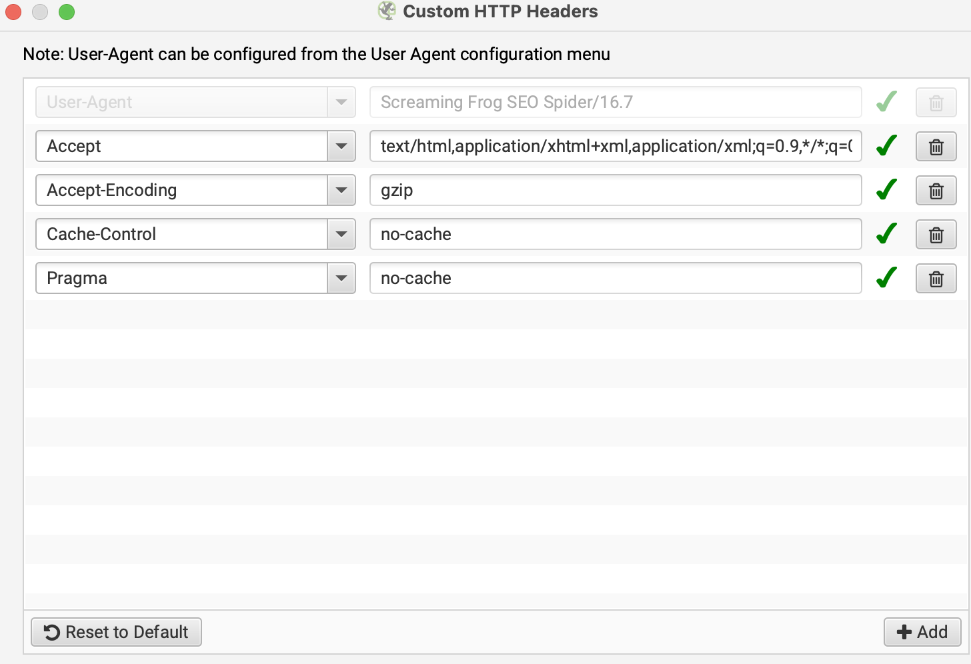This screenshot has width=971, height=664.
Task: Edit the gzip value field
Action: [616, 190]
